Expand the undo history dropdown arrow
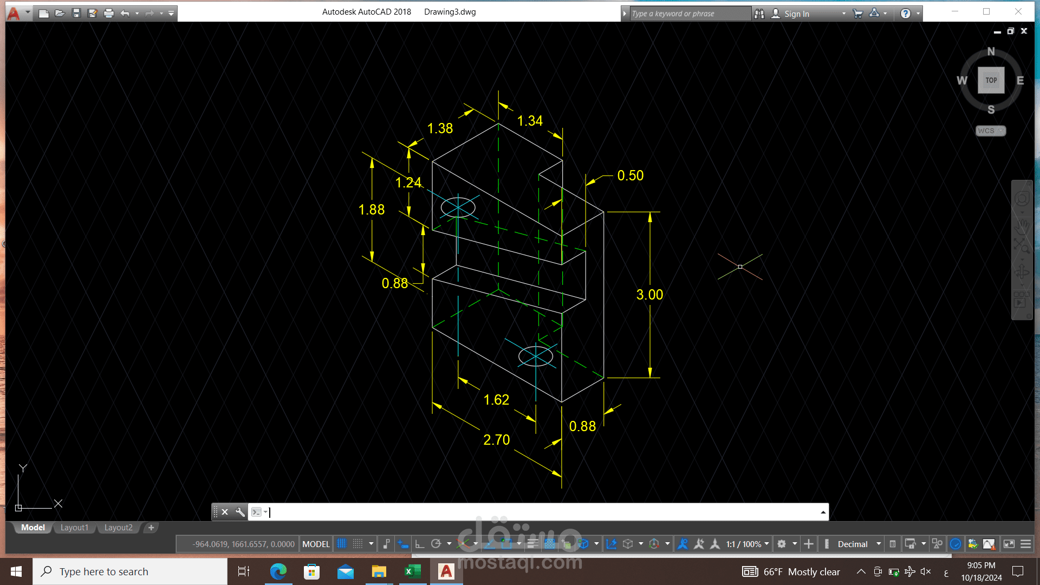The image size is (1040, 585). click(x=137, y=14)
